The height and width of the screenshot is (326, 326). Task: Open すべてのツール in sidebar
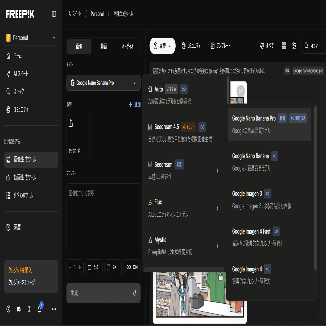31,195
